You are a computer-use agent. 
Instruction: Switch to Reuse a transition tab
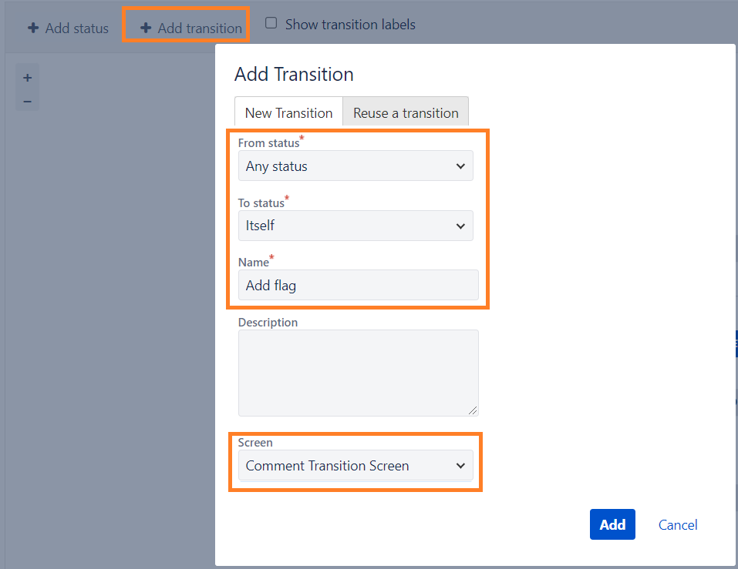406,112
